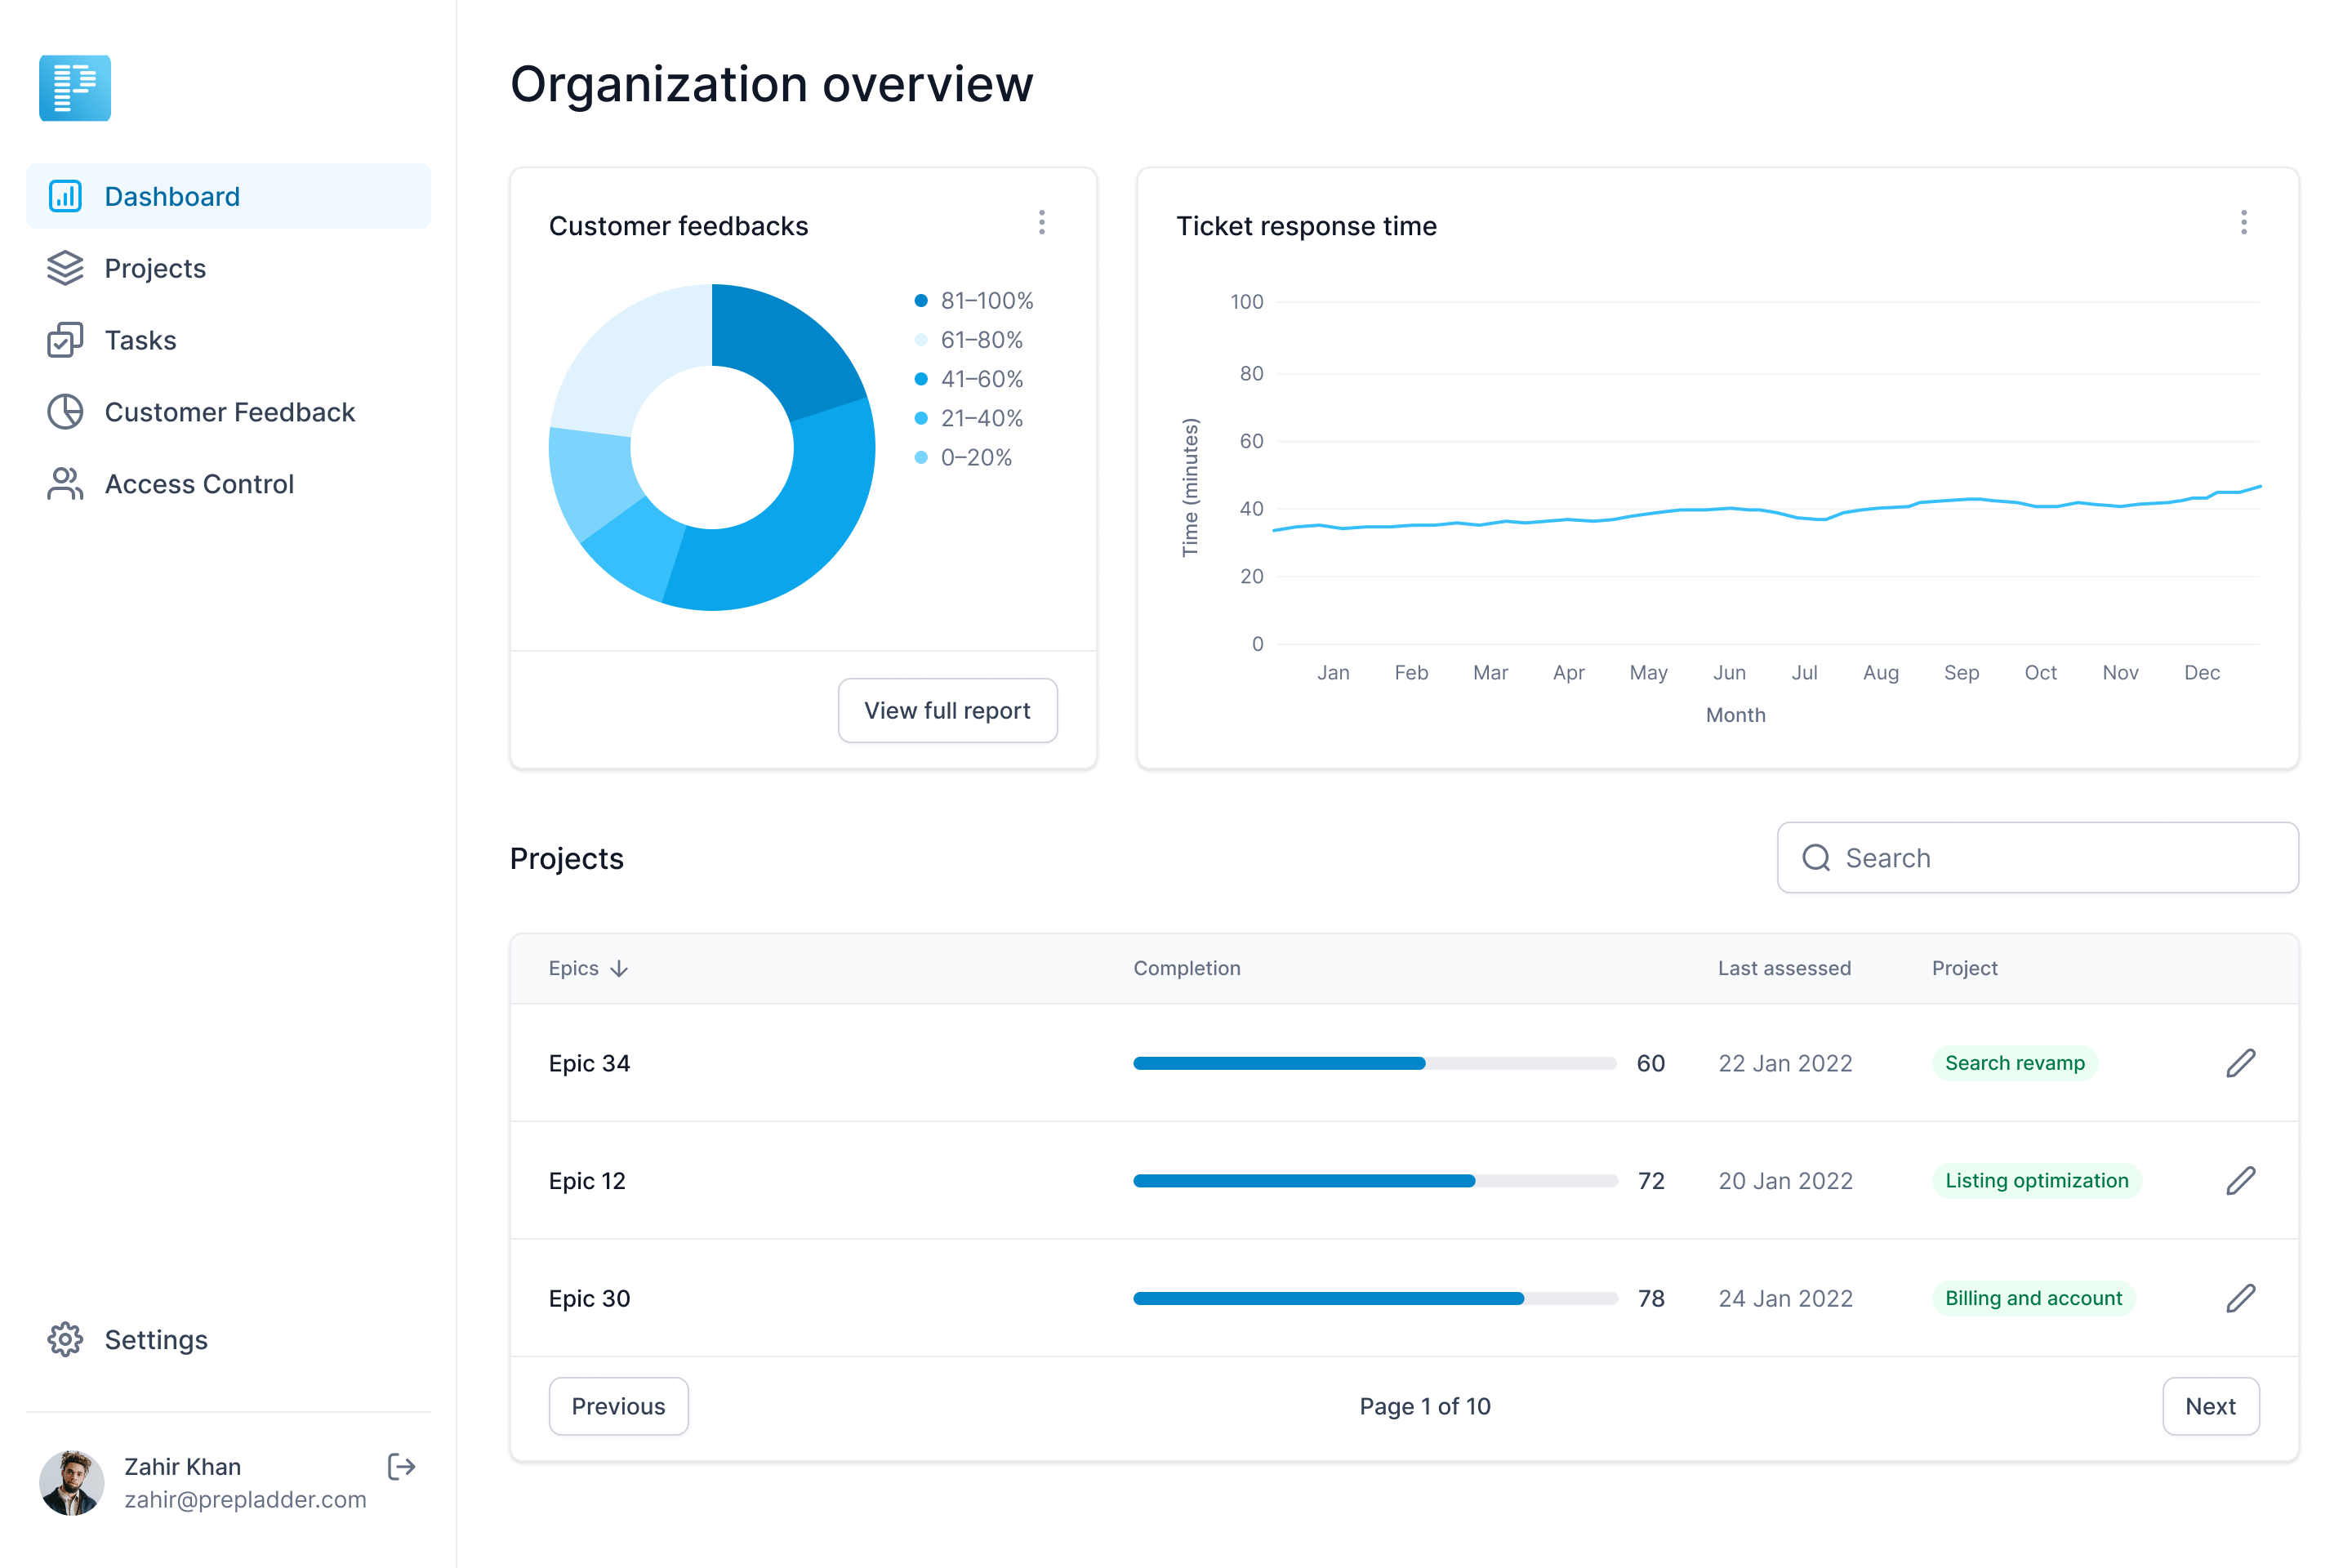
Task: Click the logout icon beside Zahir Khan
Action: click(x=401, y=1467)
